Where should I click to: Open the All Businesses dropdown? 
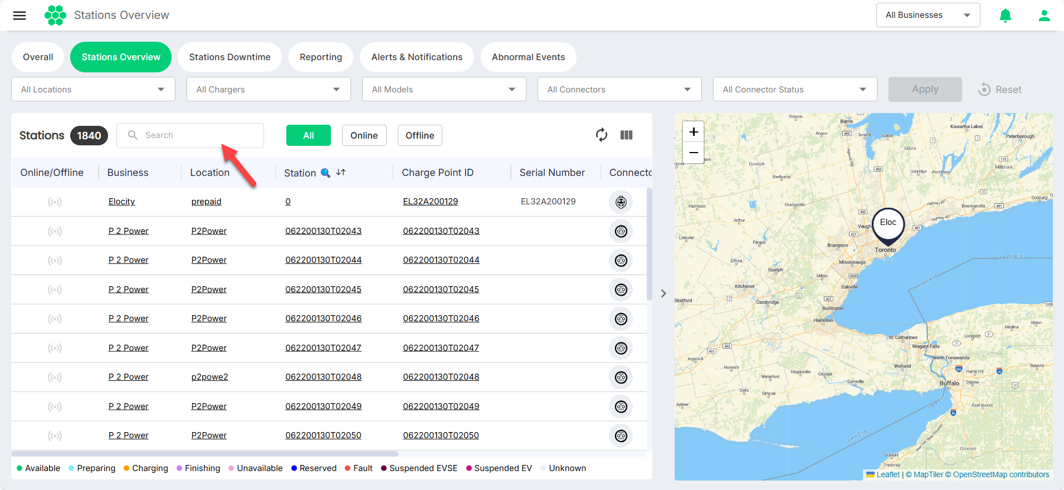tap(928, 15)
